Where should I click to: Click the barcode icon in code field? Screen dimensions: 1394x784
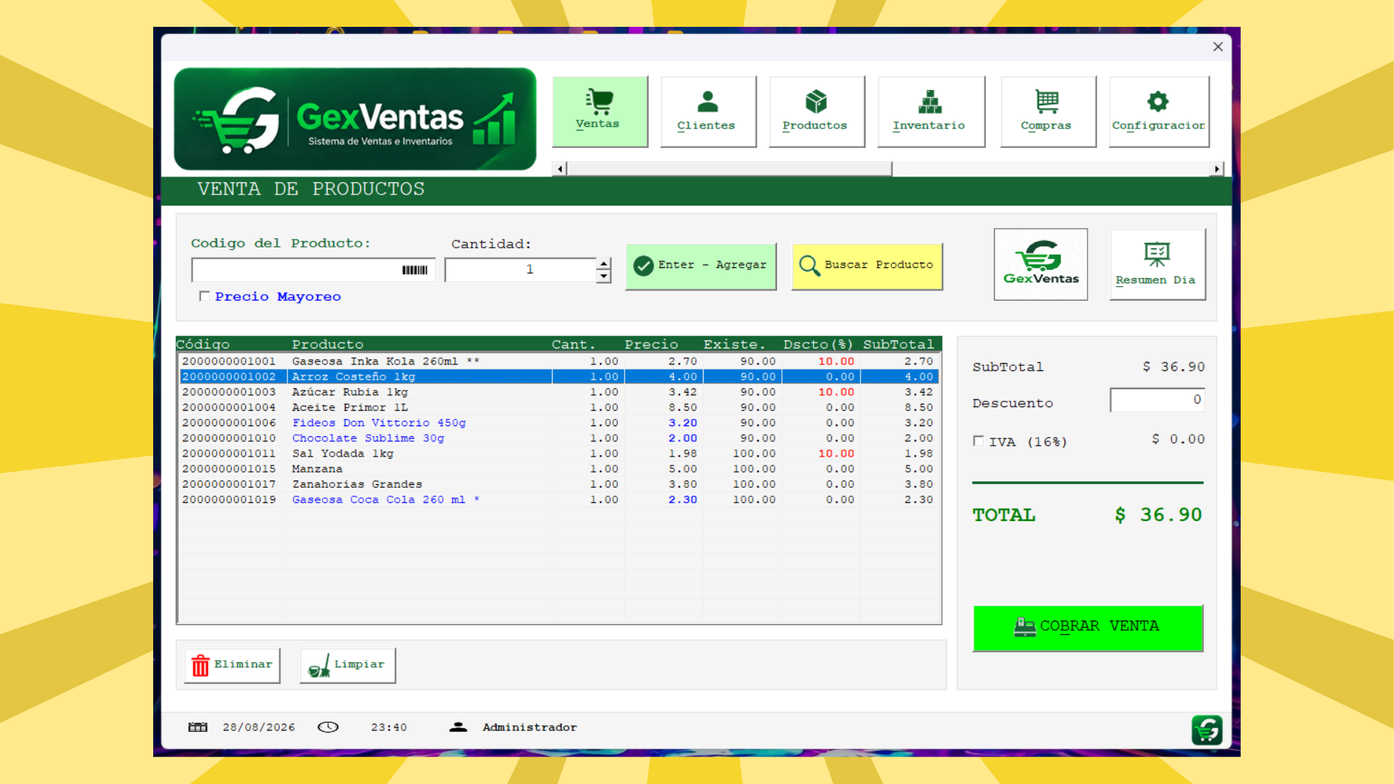[x=415, y=270]
